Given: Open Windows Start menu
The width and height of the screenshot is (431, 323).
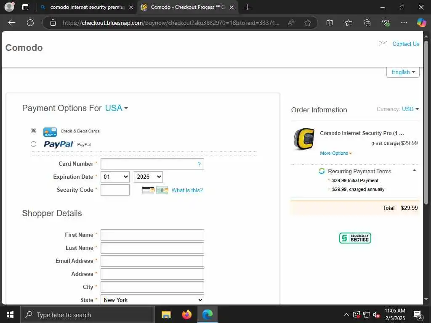Looking at the screenshot, I should pyautogui.click(x=10, y=315).
